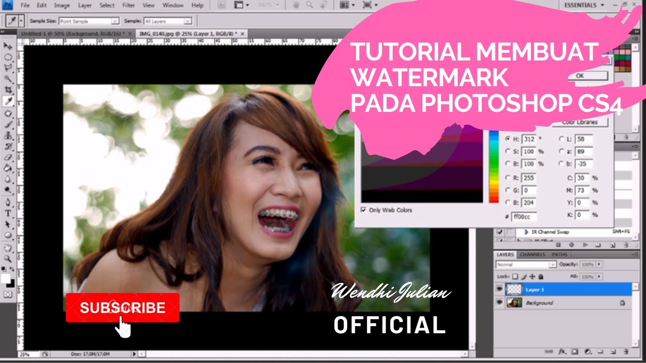Delete layer using Layers panel trash icon
This screenshot has width=646, height=363.
(626, 351)
